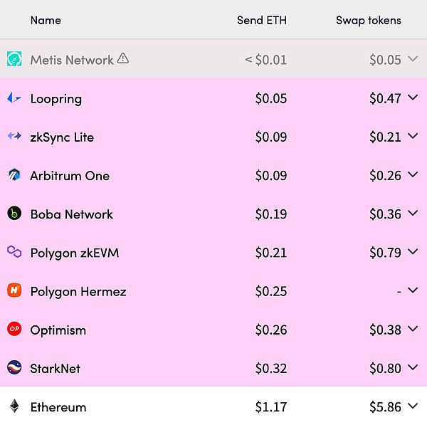This screenshot has width=427, height=425.
Task: Expand the Polygon Hermez row chevron
Action: pyautogui.click(x=413, y=290)
